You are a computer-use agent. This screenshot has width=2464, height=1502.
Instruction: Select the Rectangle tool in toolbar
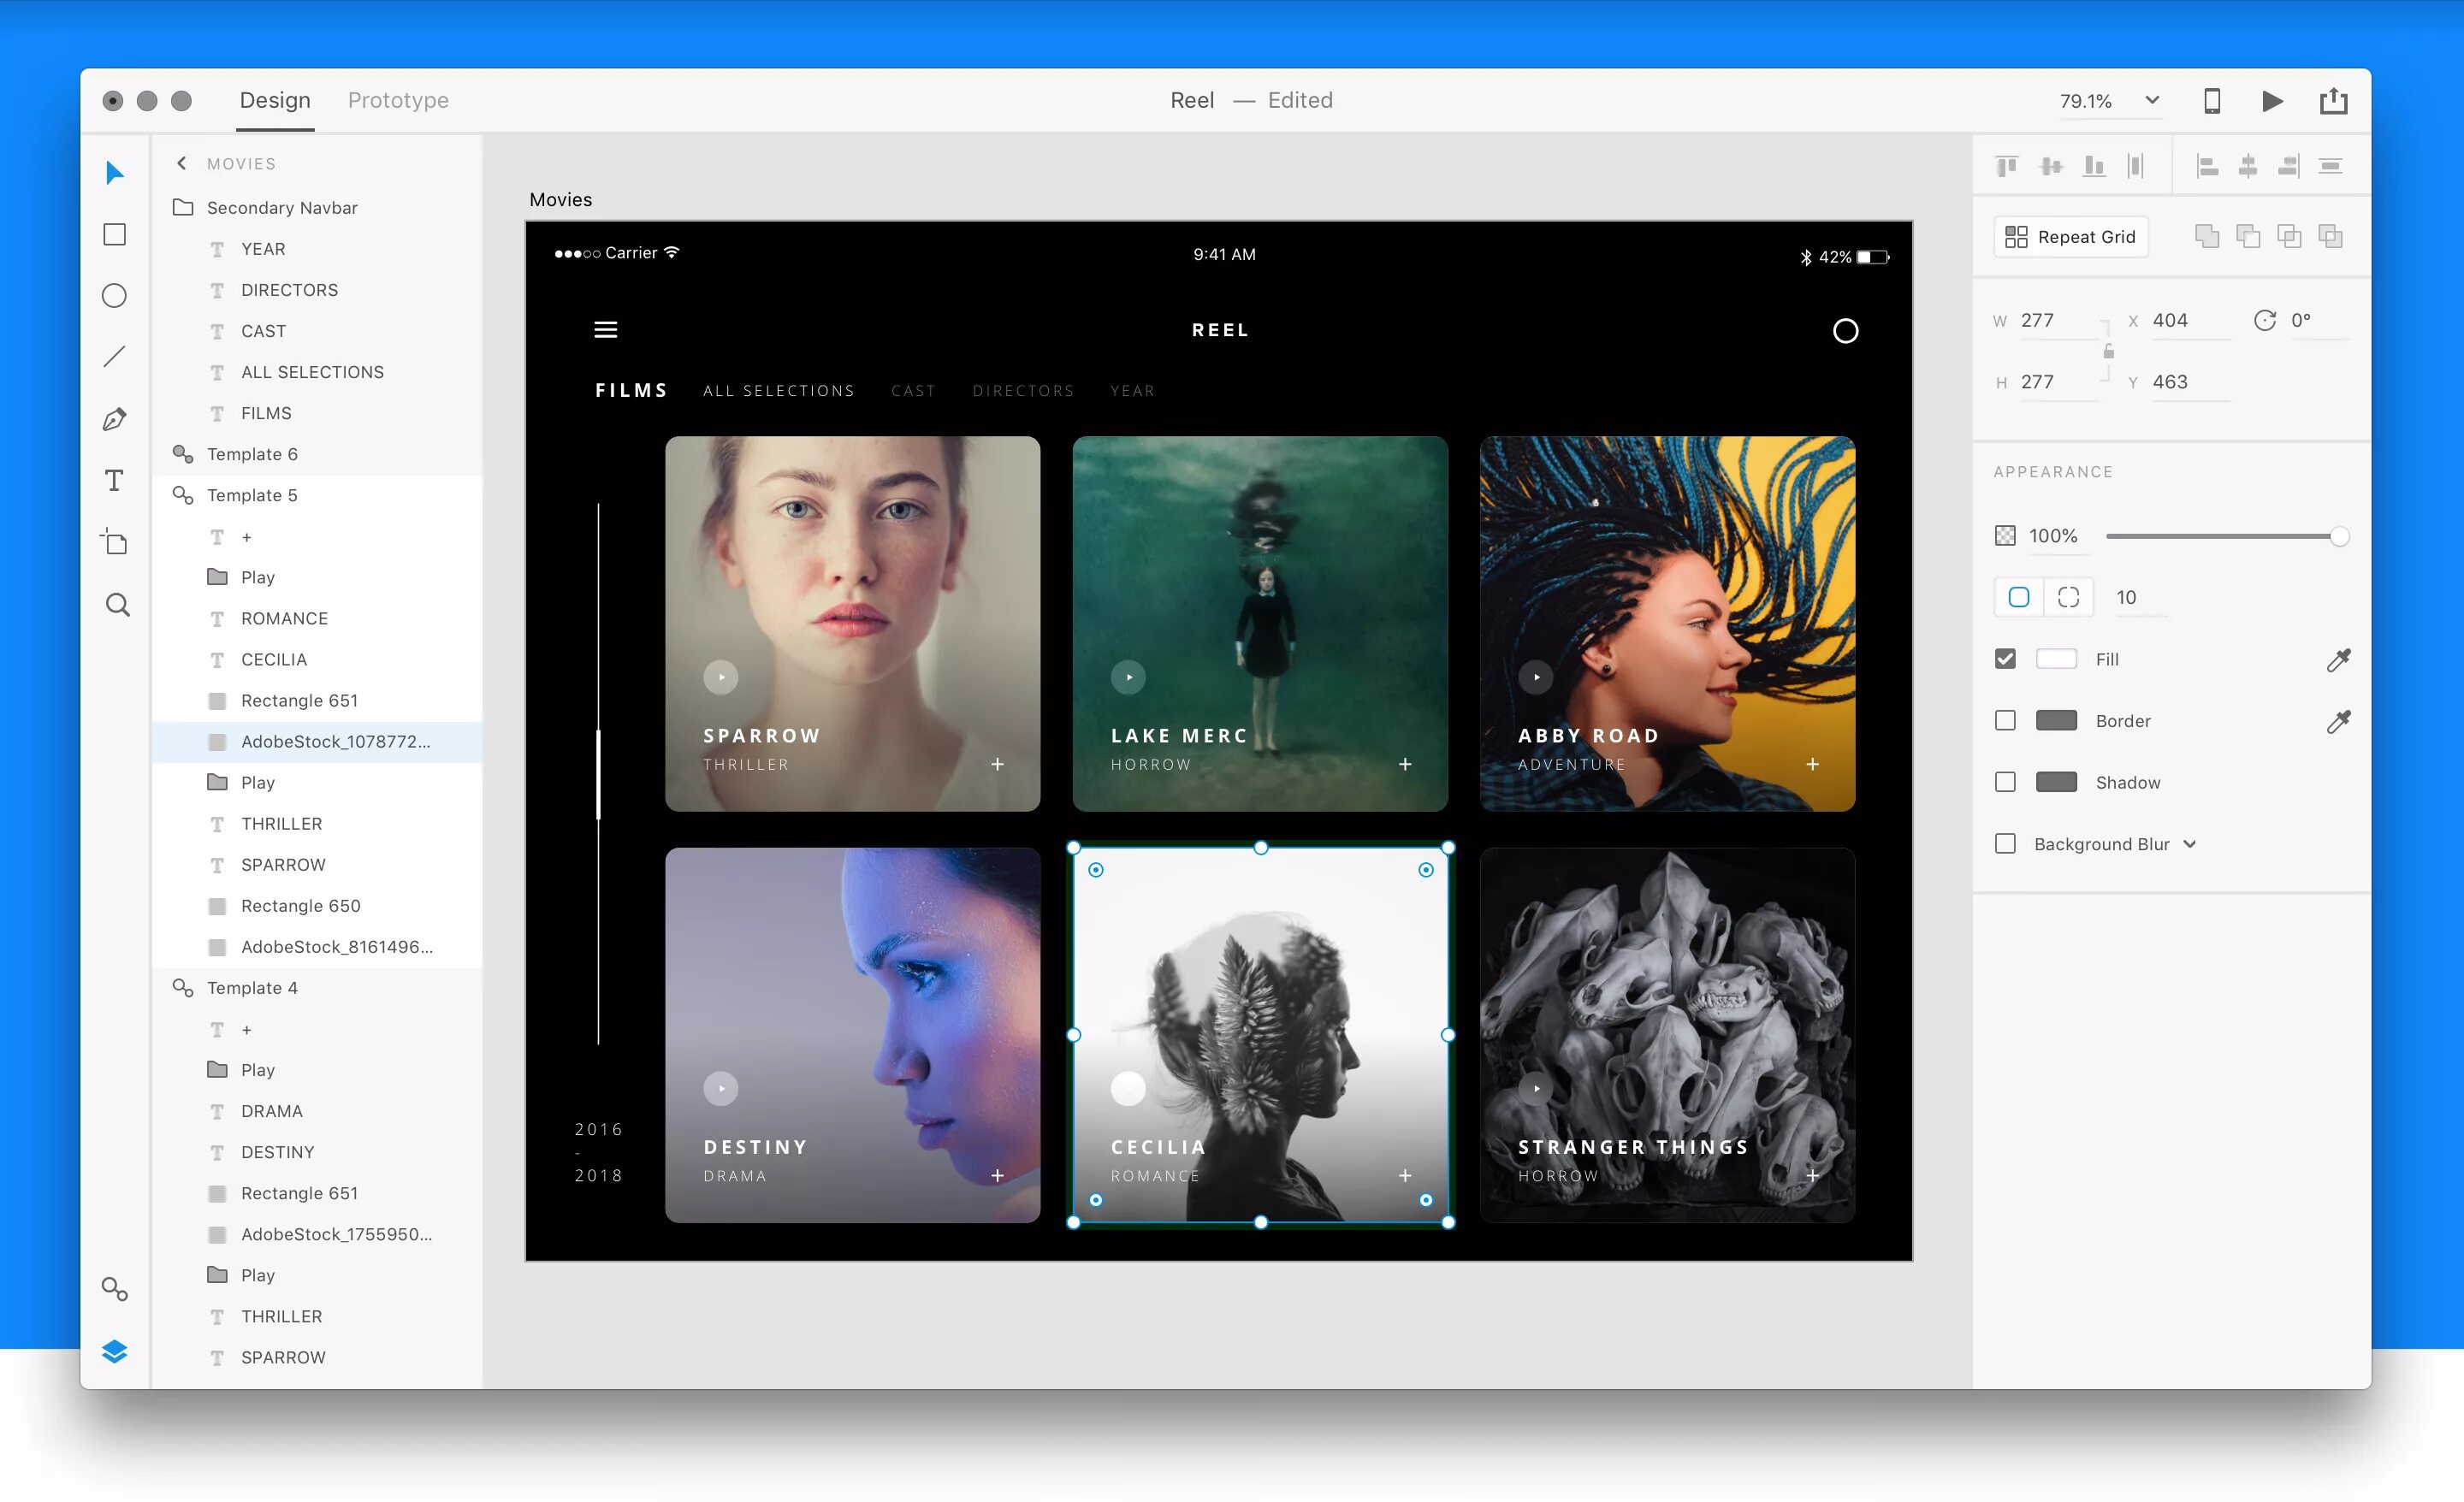click(115, 234)
